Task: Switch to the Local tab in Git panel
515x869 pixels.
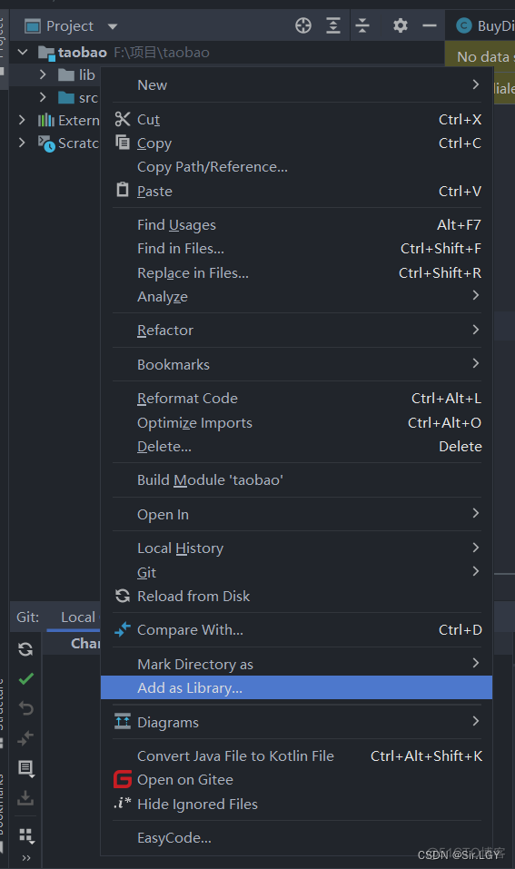Action: (x=78, y=617)
